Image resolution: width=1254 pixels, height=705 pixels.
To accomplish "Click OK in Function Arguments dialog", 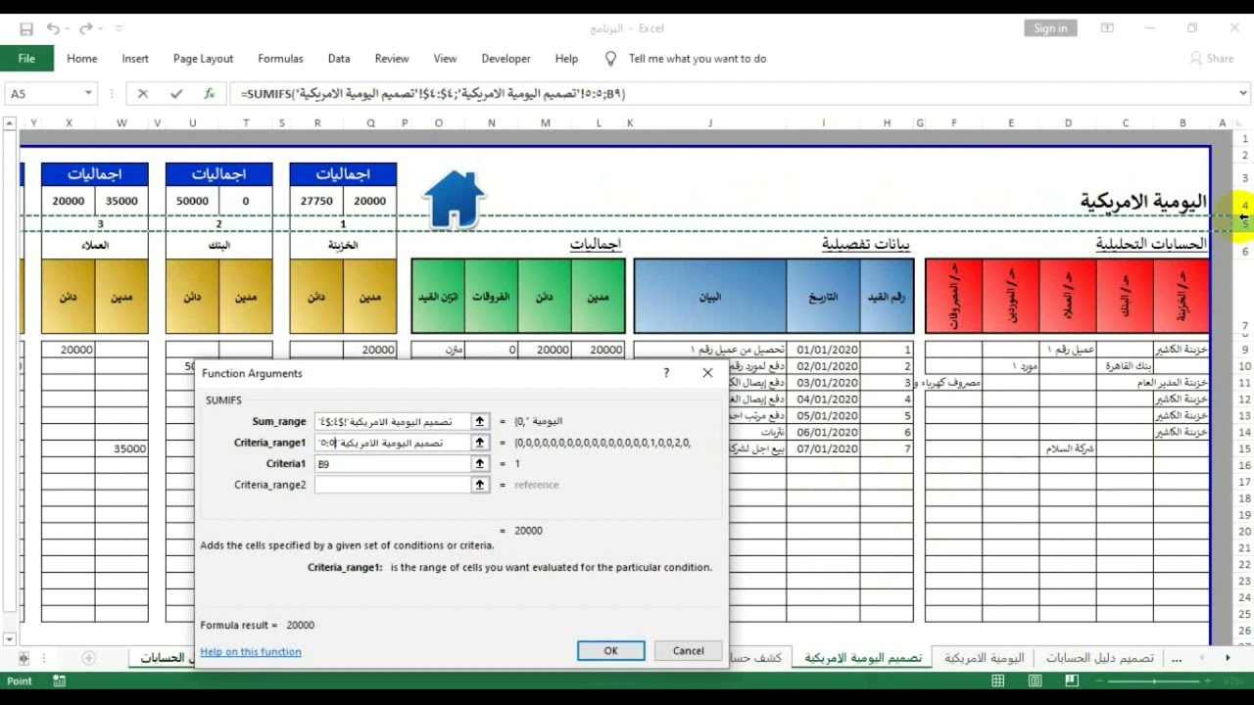I will tap(610, 651).
